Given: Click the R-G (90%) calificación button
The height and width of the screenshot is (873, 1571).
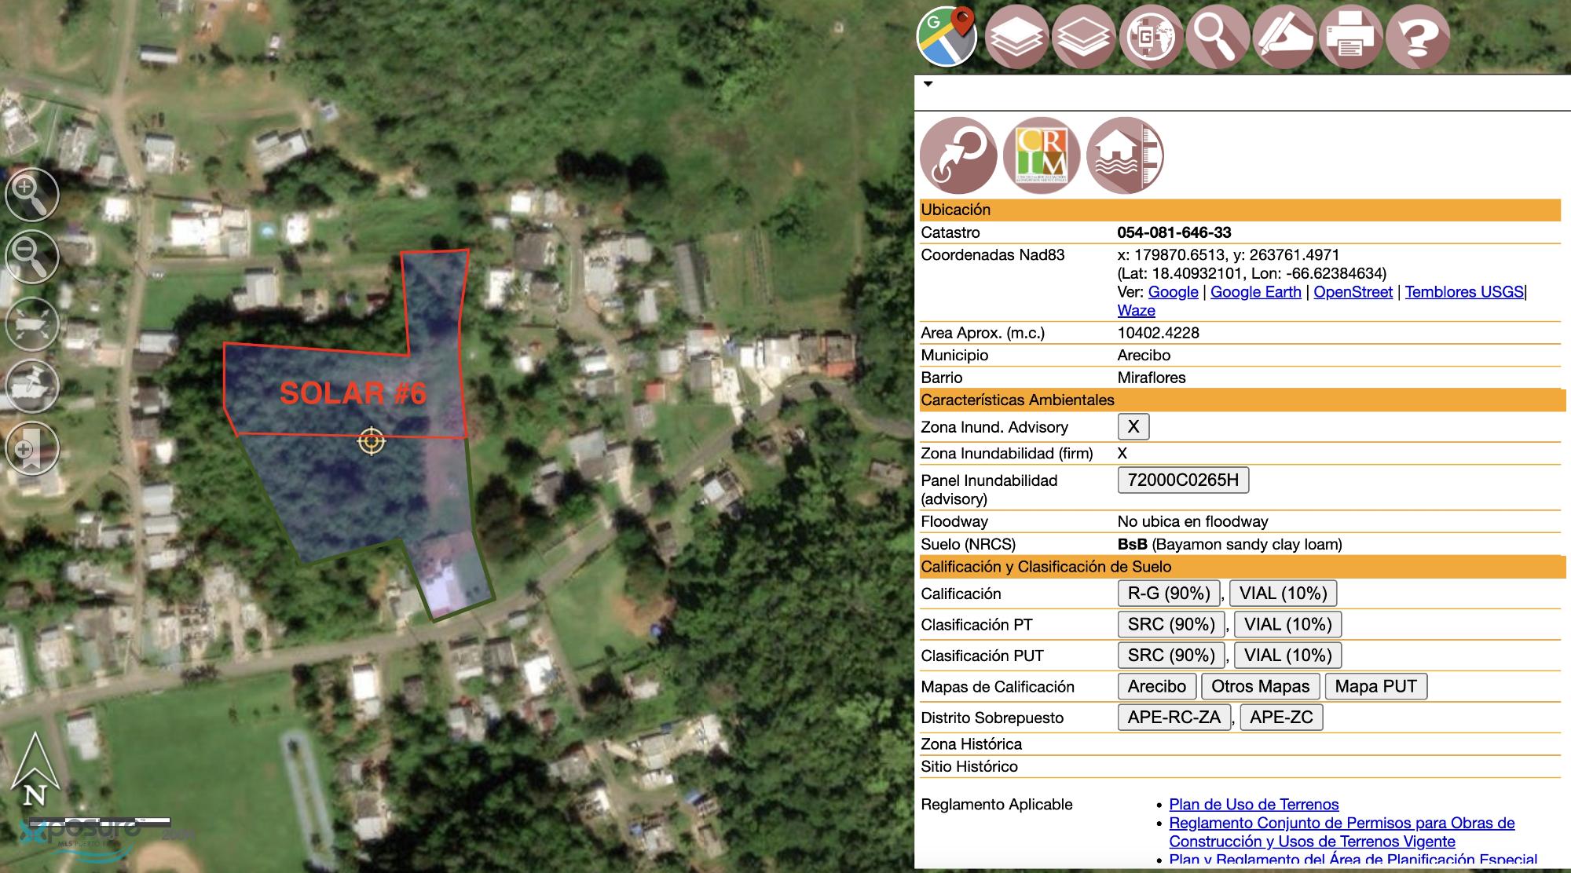Looking at the screenshot, I should click(x=1168, y=594).
